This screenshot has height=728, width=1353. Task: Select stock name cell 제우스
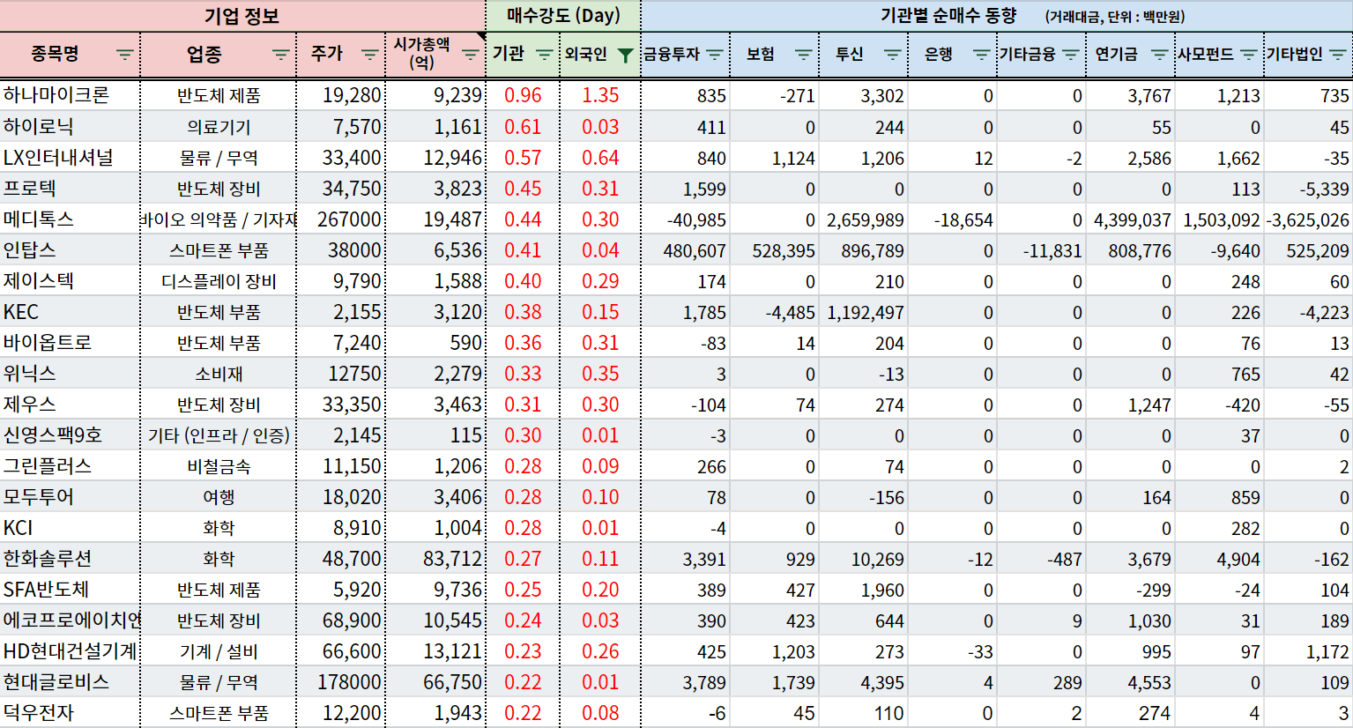tap(70, 405)
